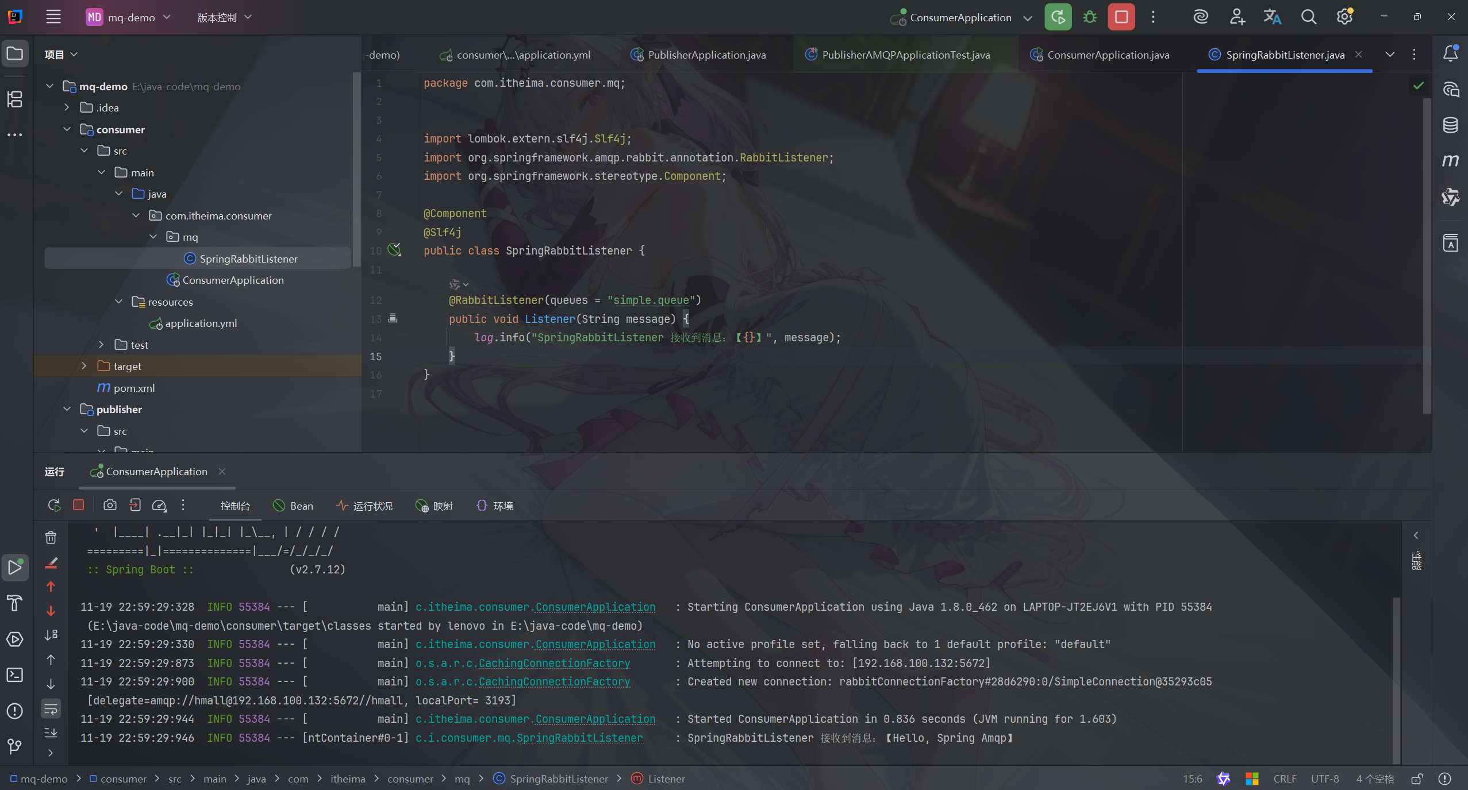The width and height of the screenshot is (1468, 790).
Task: Toggle soft-wrap in console output
Action: tap(51, 709)
